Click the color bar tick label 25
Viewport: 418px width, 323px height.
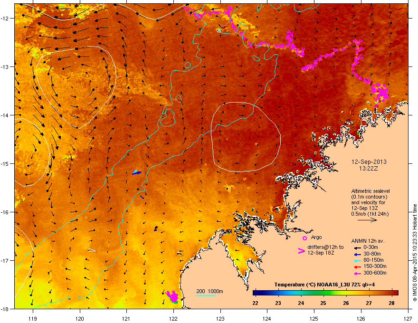click(323, 303)
